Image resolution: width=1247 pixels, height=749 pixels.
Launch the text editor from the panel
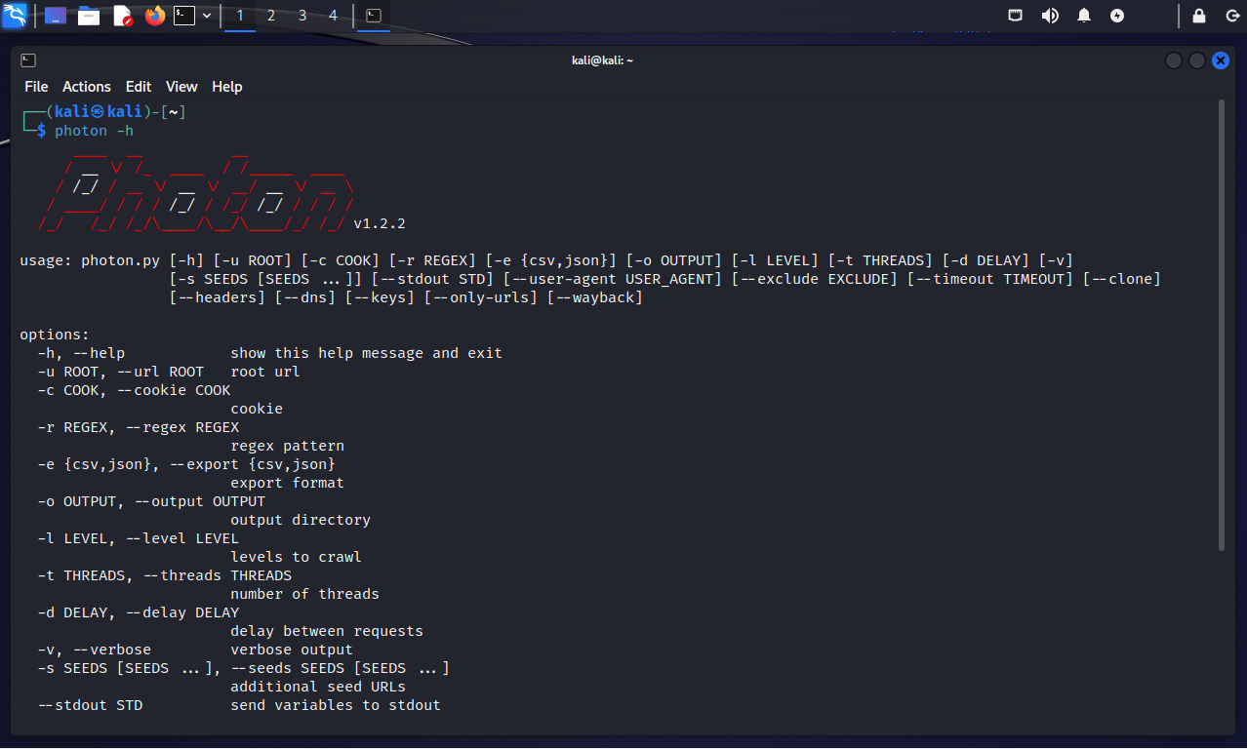point(122,16)
